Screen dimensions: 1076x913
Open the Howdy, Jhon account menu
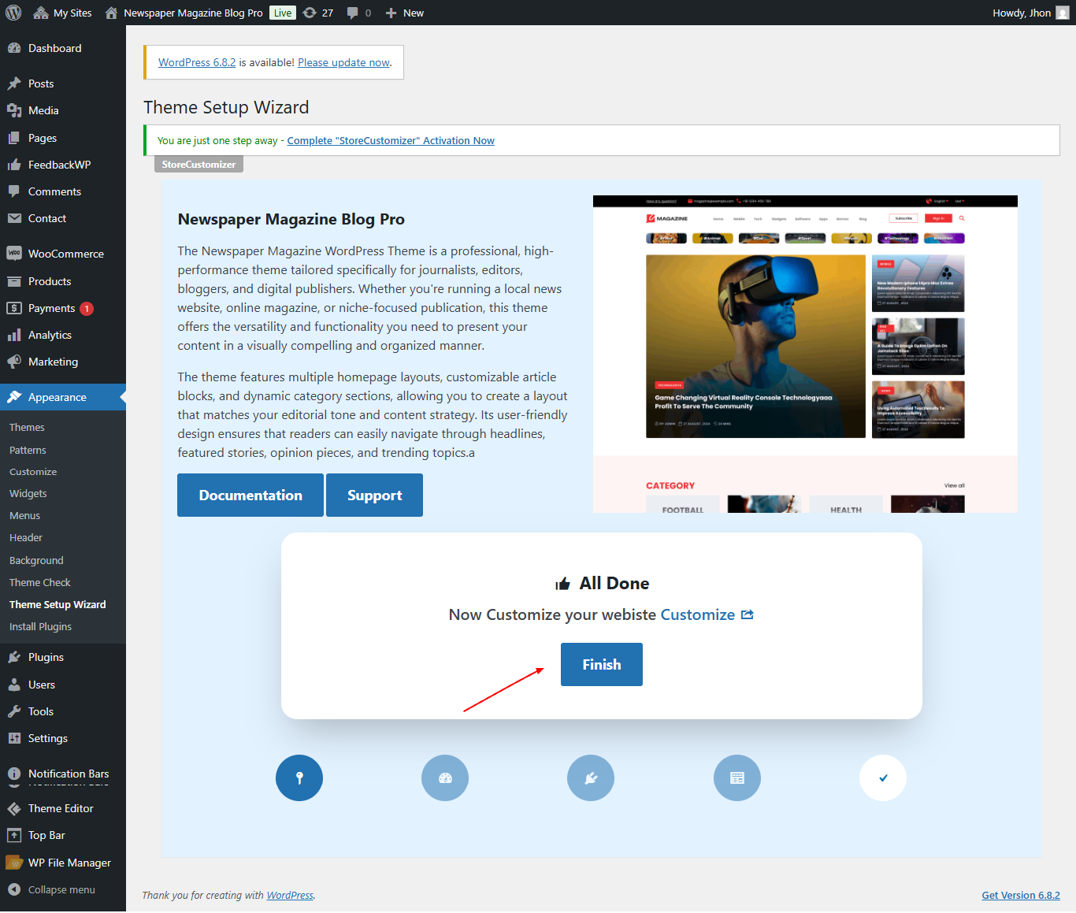point(1030,13)
